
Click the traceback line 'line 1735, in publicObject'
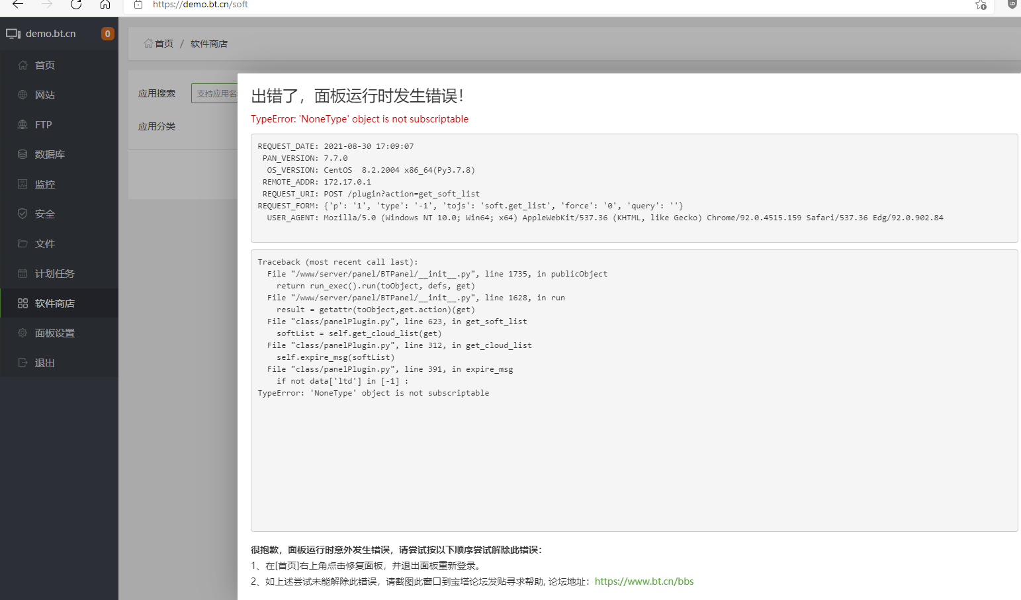(437, 274)
